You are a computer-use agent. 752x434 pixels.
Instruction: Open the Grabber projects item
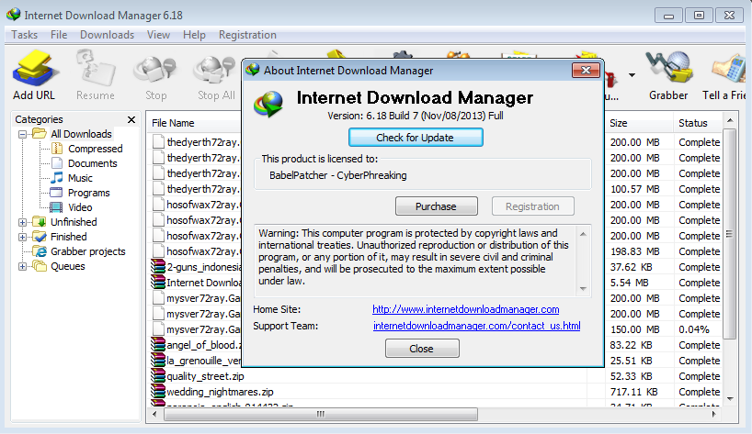tap(87, 251)
